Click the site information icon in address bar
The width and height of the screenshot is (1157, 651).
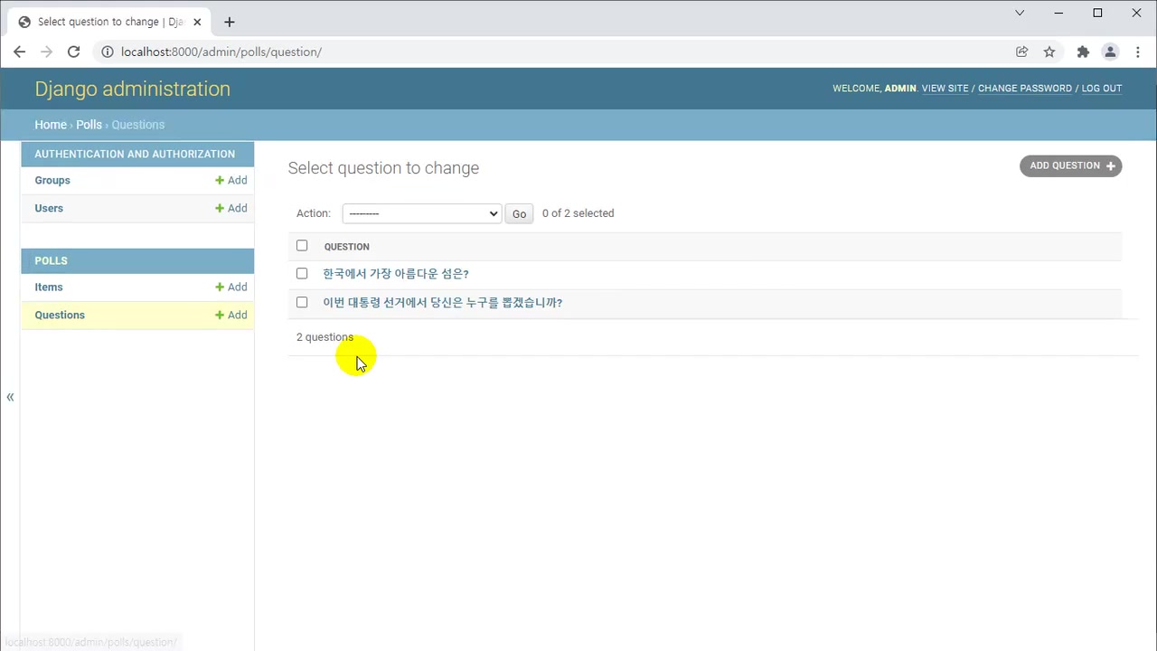coord(107,52)
